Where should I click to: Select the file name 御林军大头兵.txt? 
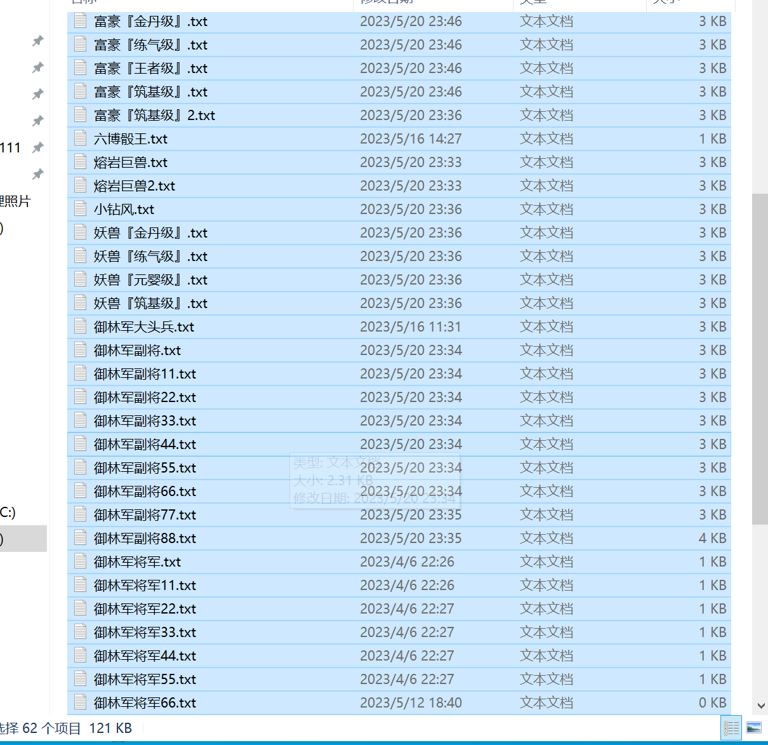coord(144,326)
